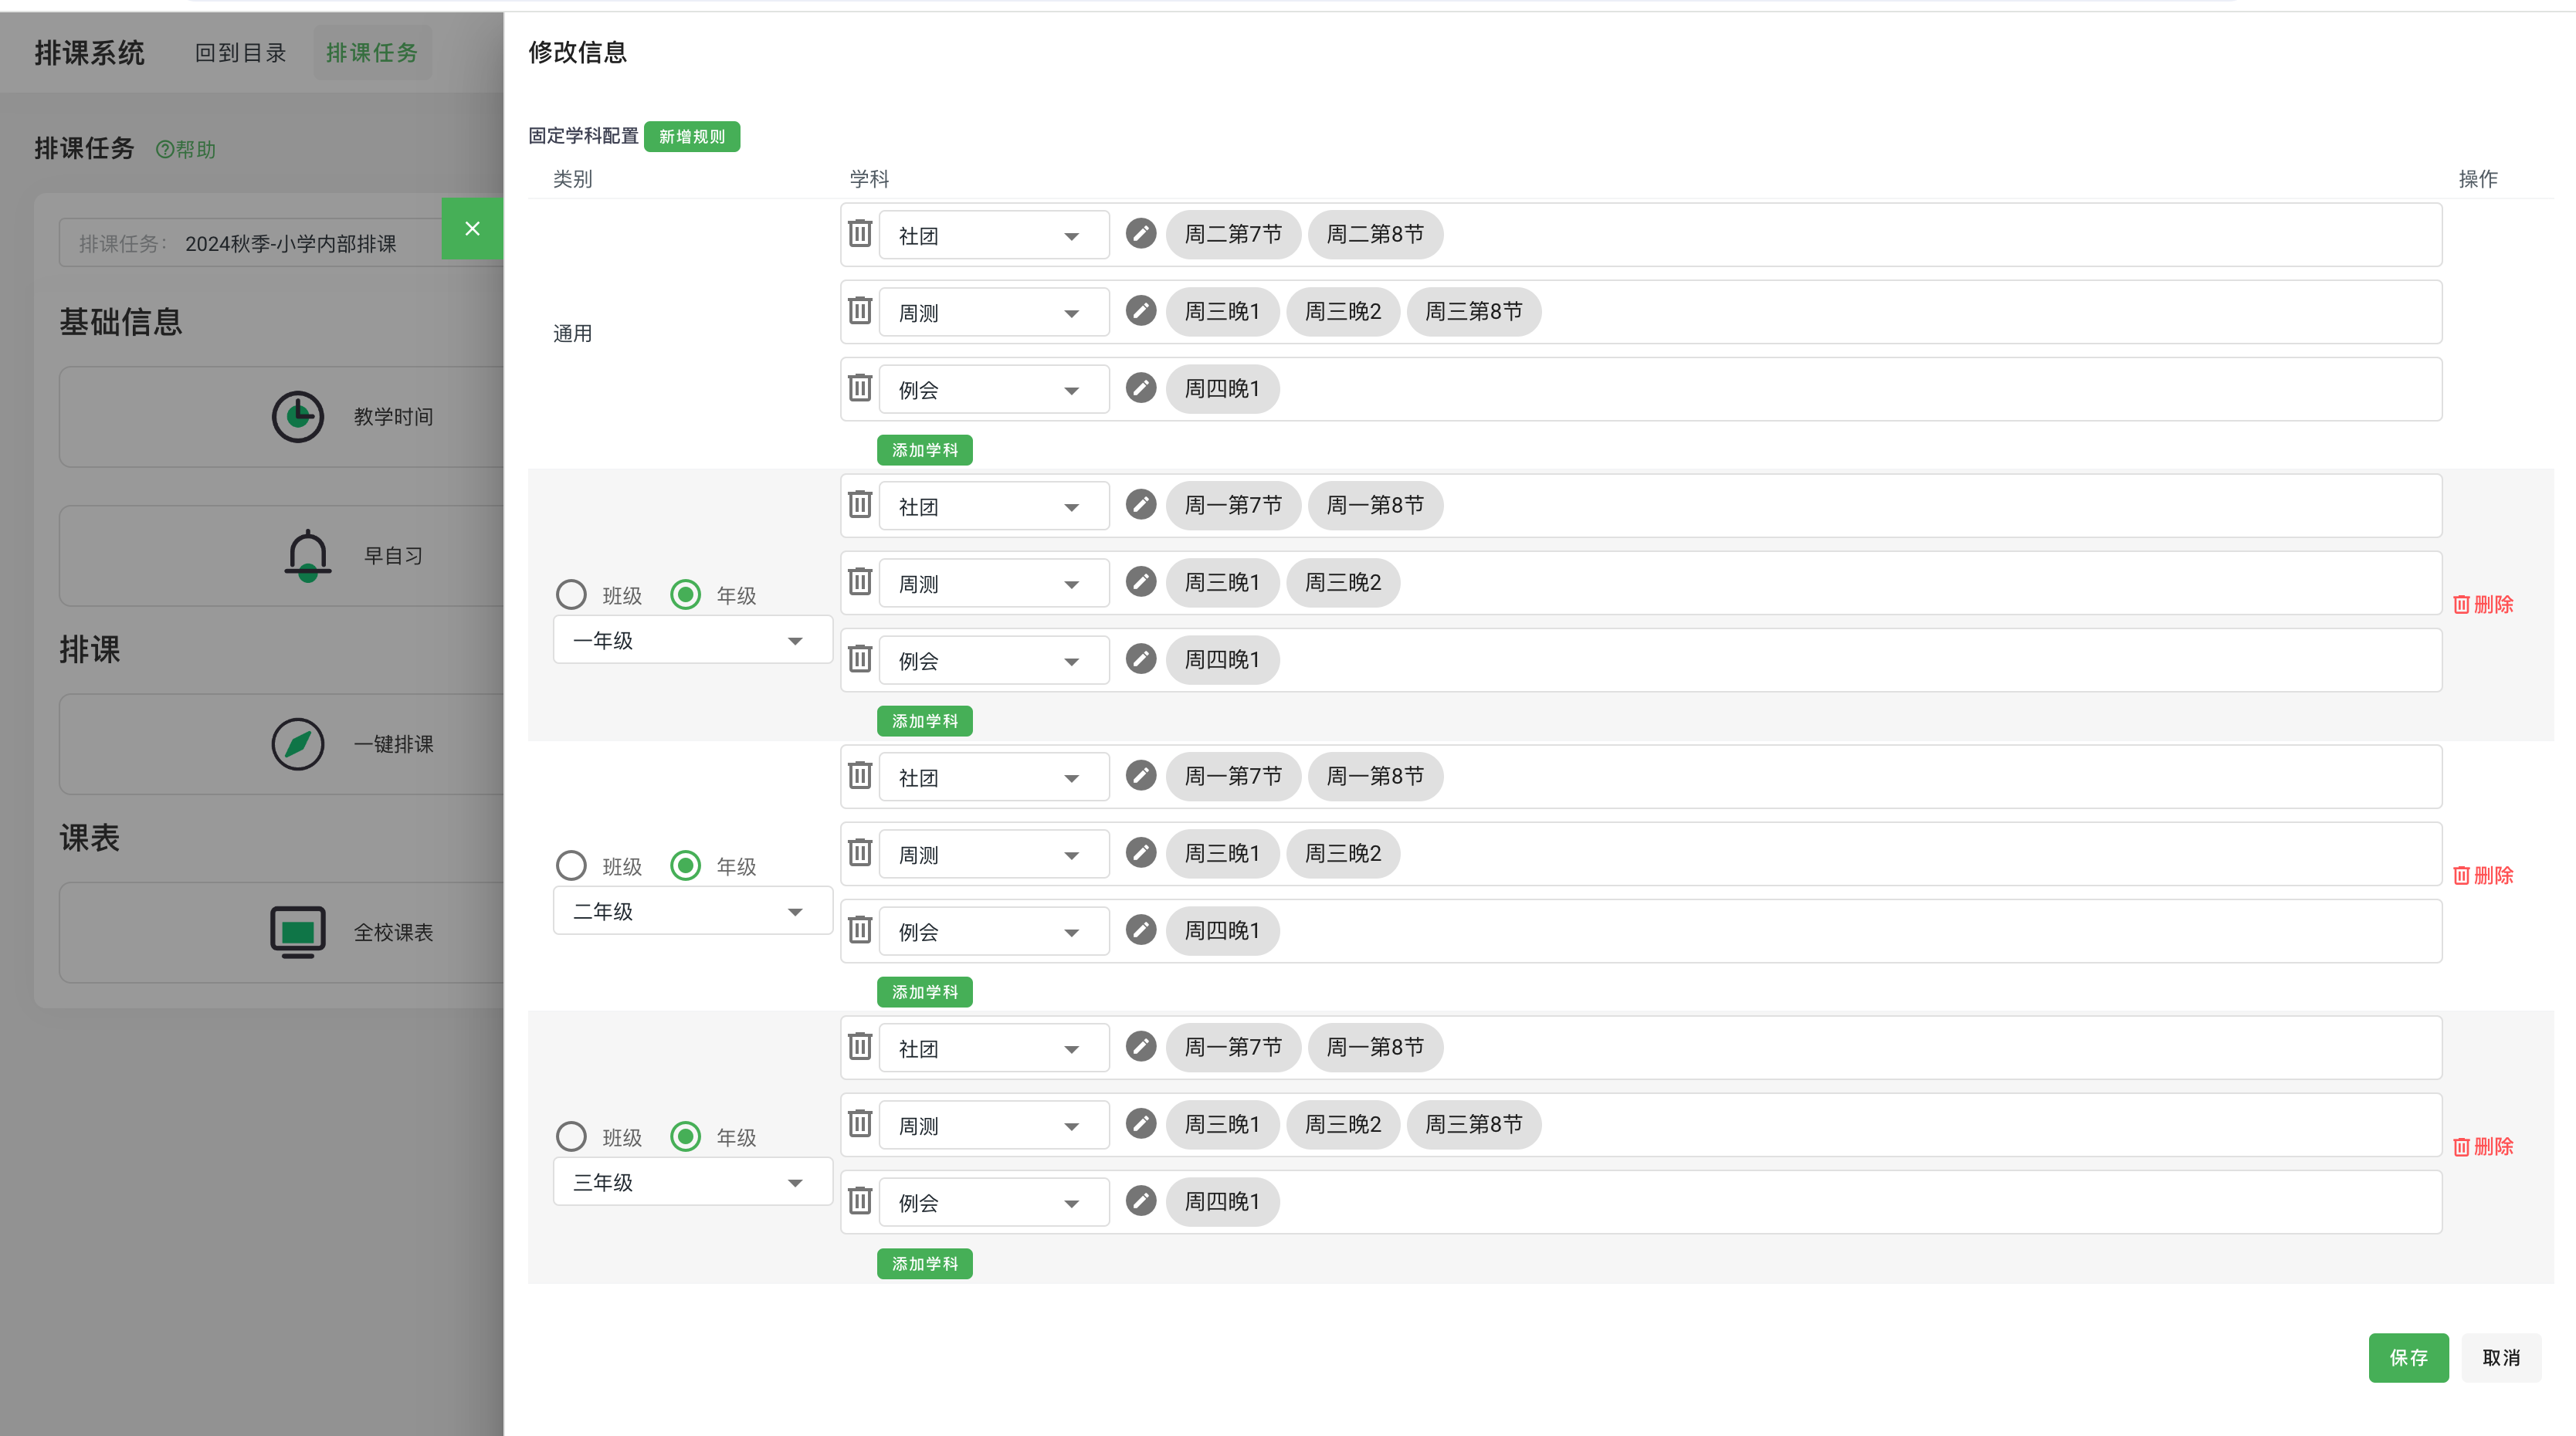Delete the 通用 社团 subject row via trash icon
Screen dimensions: 2576x1436
click(860, 234)
